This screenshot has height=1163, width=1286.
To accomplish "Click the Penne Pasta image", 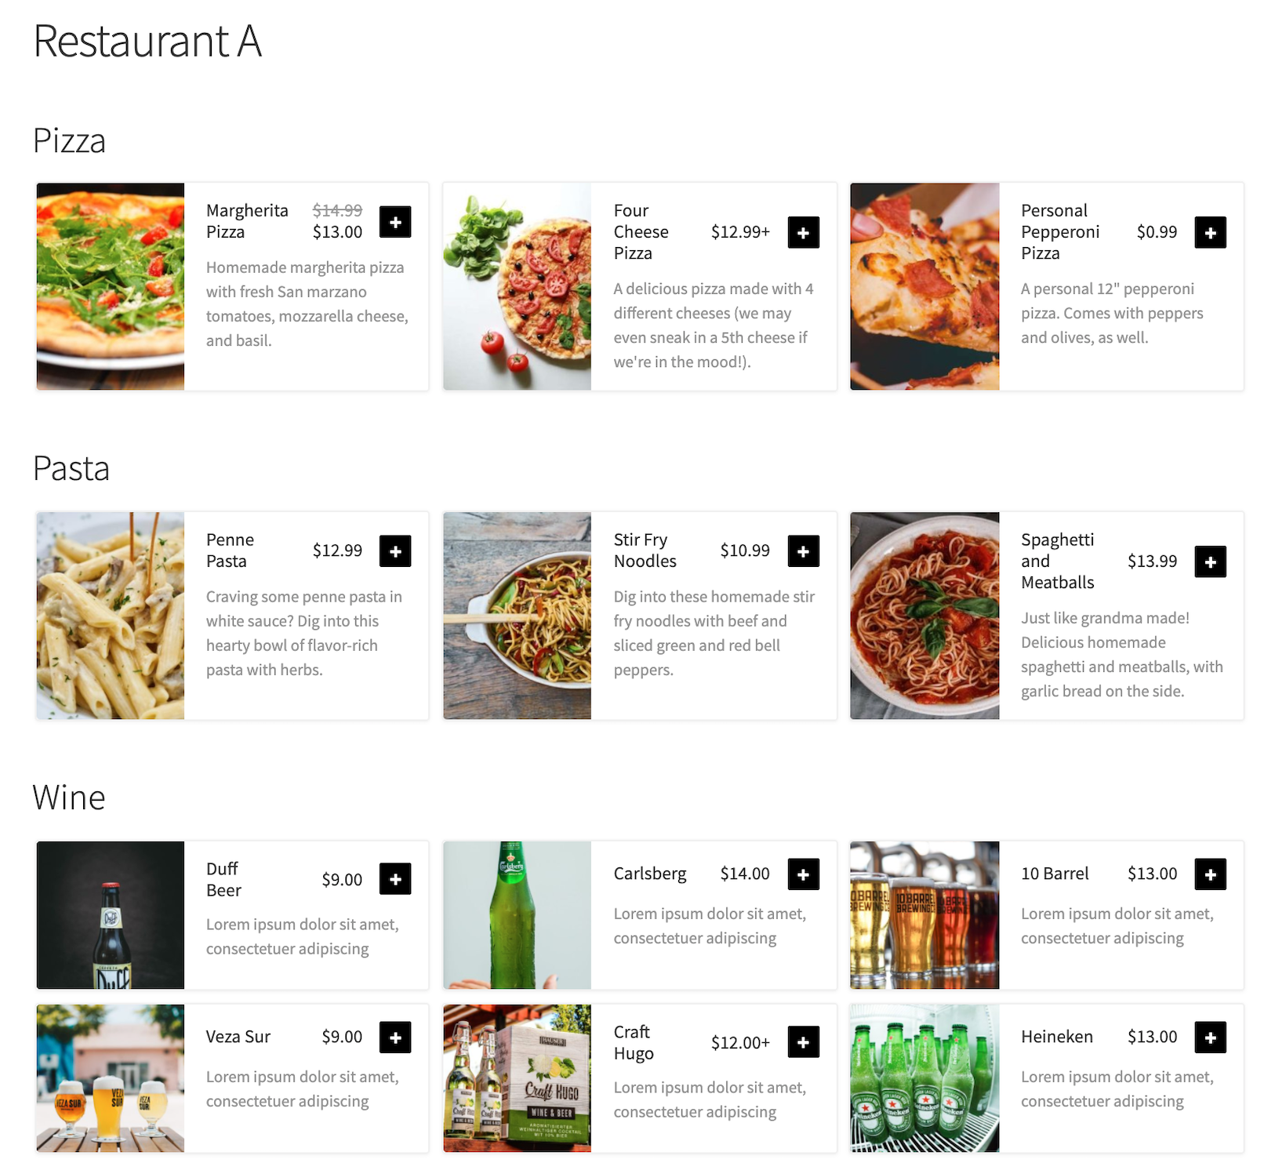I will point(110,615).
